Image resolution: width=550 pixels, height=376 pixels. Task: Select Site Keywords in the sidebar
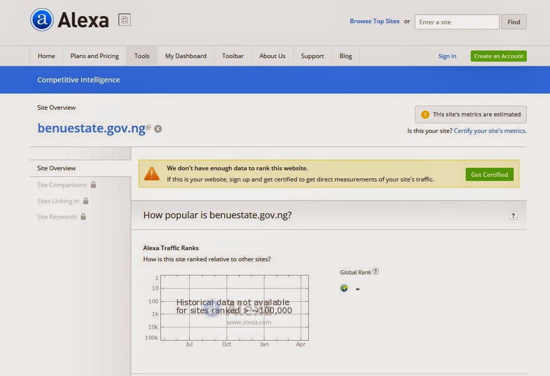pos(57,217)
